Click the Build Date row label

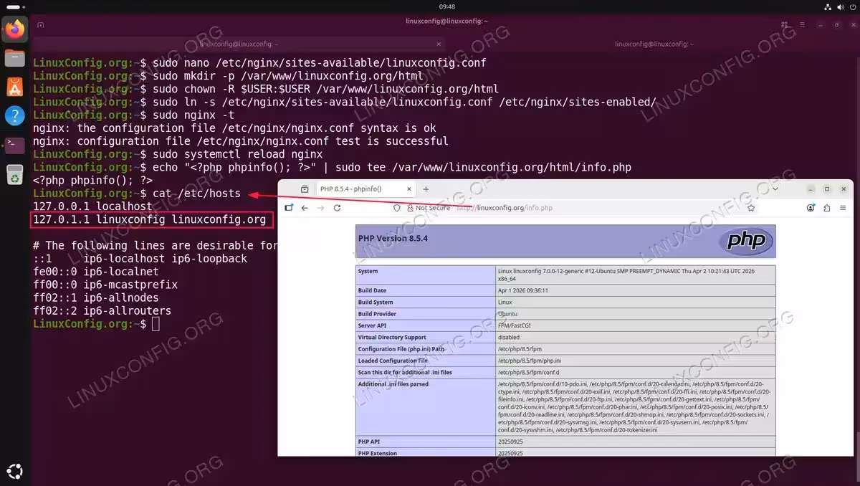pos(372,290)
